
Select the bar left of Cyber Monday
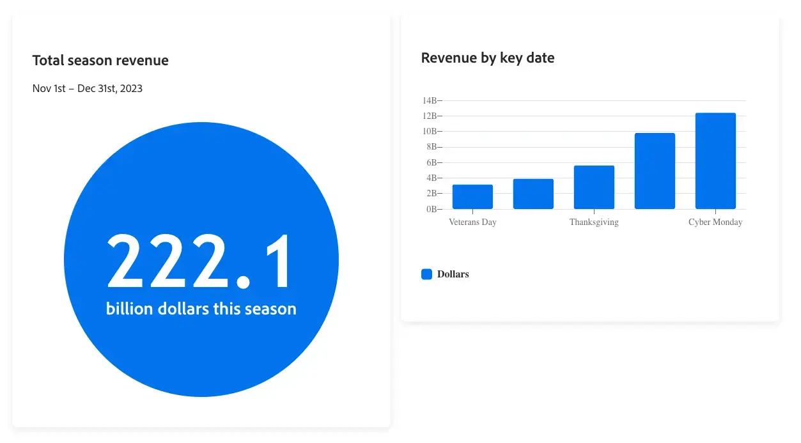pyautogui.click(x=655, y=169)
